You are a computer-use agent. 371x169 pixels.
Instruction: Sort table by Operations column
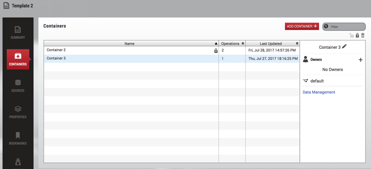232,44
